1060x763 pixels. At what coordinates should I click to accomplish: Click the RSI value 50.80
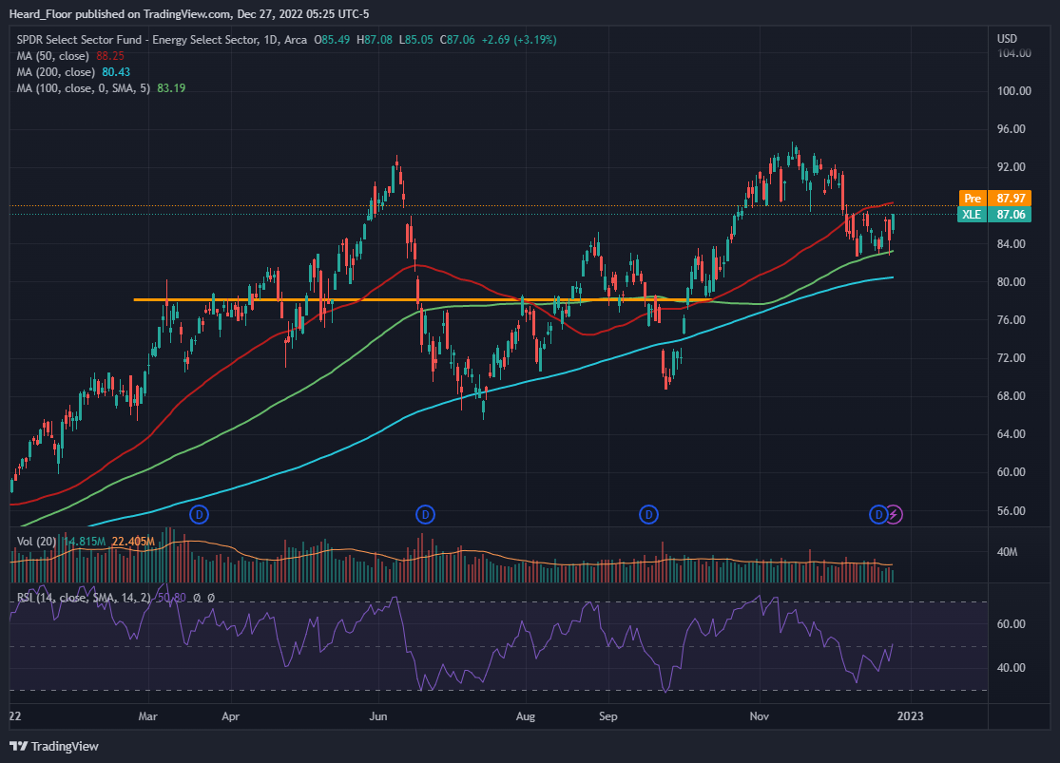point(172,598)
